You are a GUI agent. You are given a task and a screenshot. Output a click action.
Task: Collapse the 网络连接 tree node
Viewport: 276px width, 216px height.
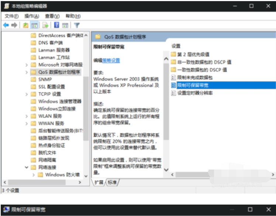(27, 167)
